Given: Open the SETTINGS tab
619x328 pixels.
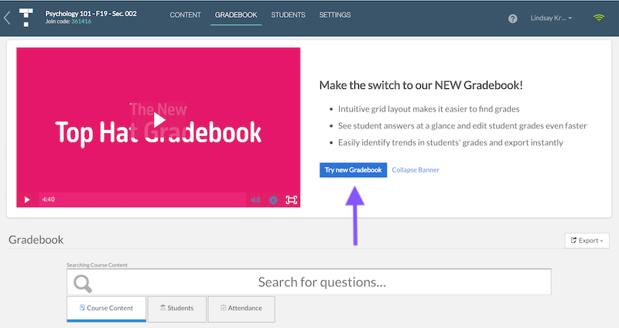Looking at the screenshot, I should 335,15.
